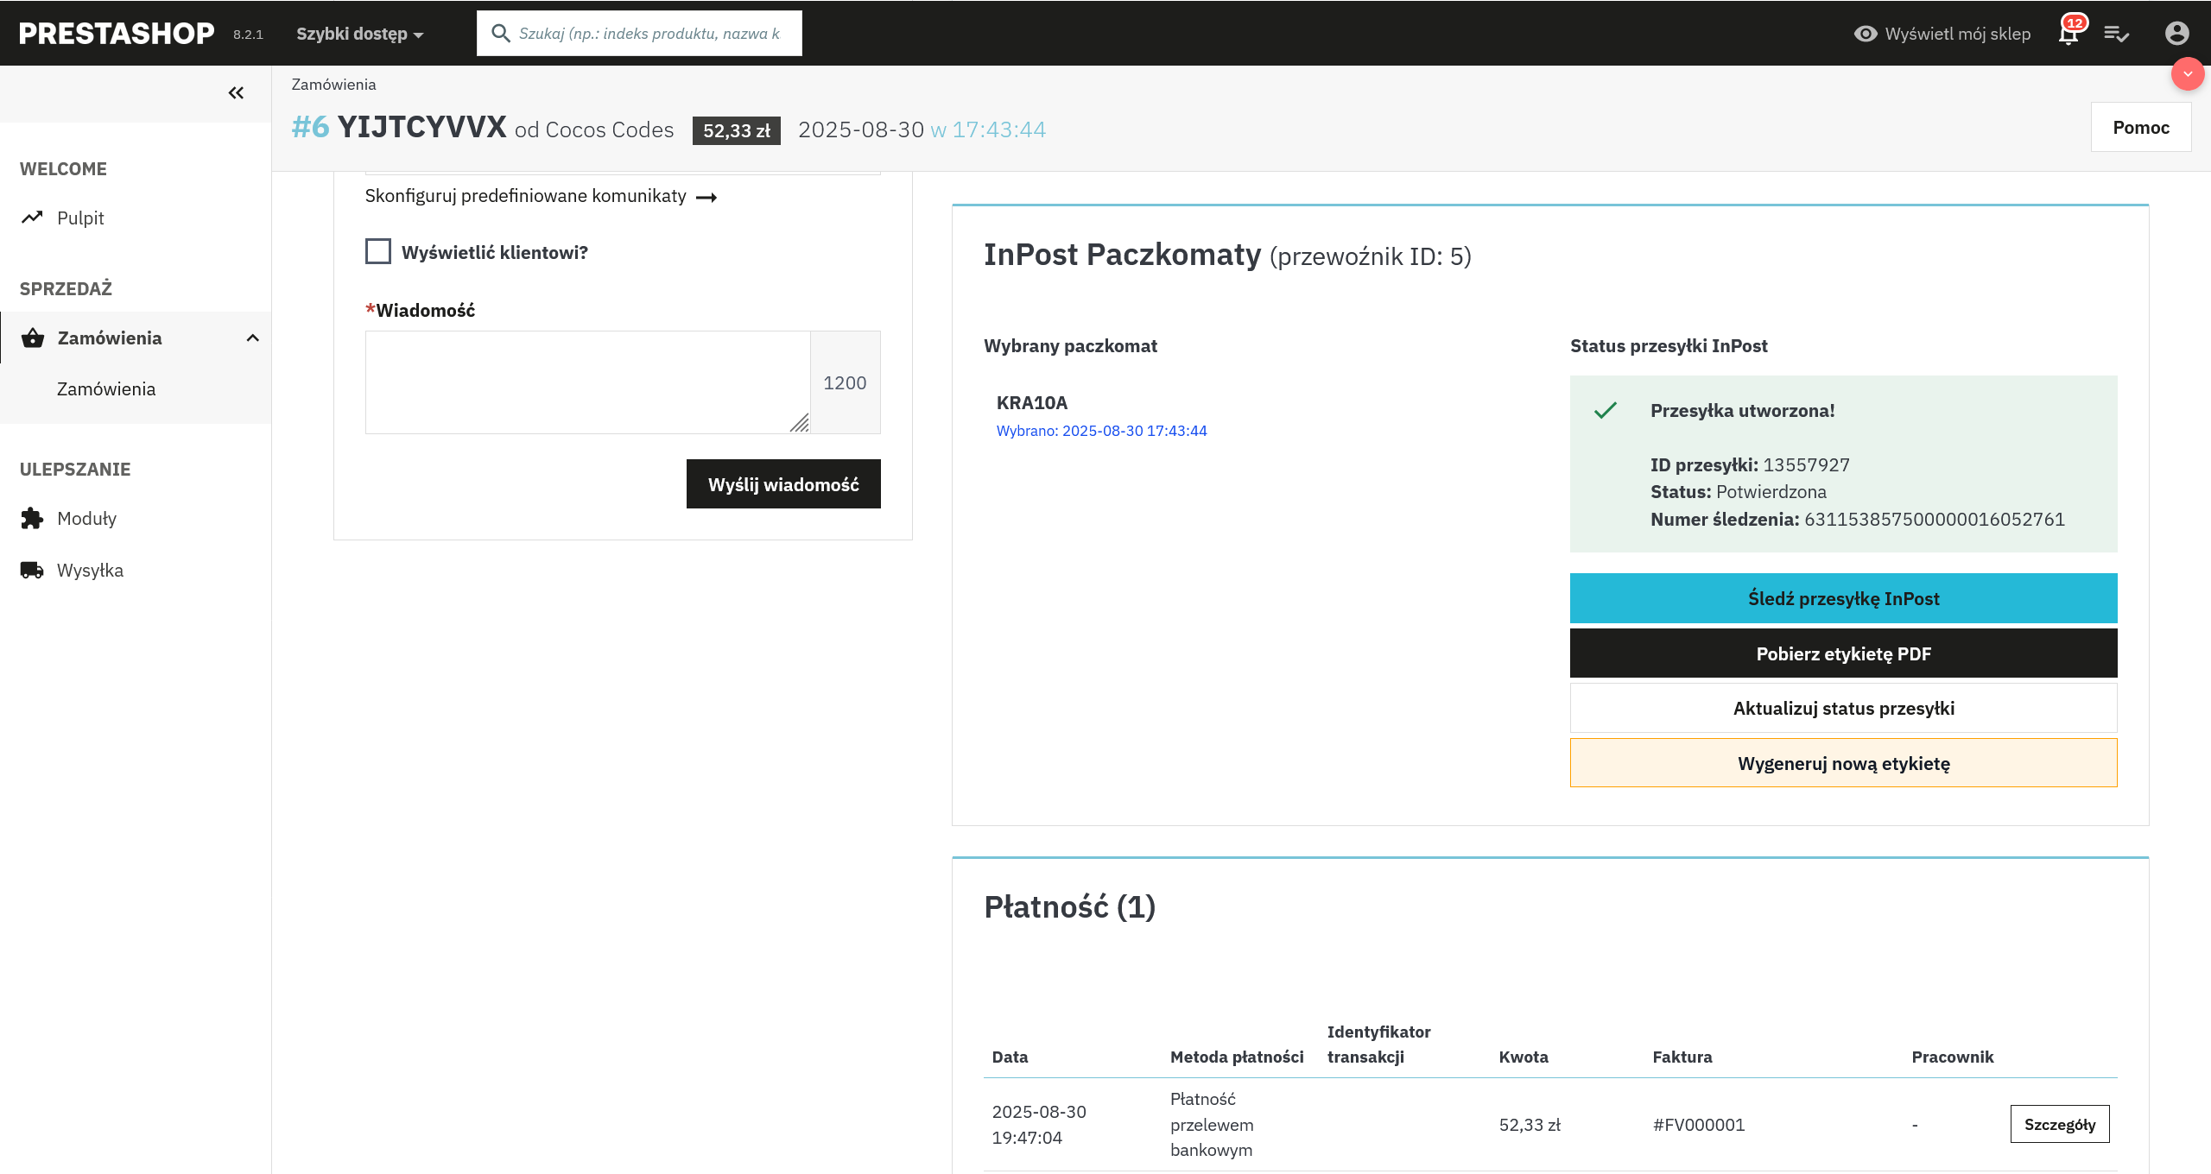Click Śledź przesyłkę InPost button
The height and width of the screenshot is (1174, 2211).
tap(1843, 598)
